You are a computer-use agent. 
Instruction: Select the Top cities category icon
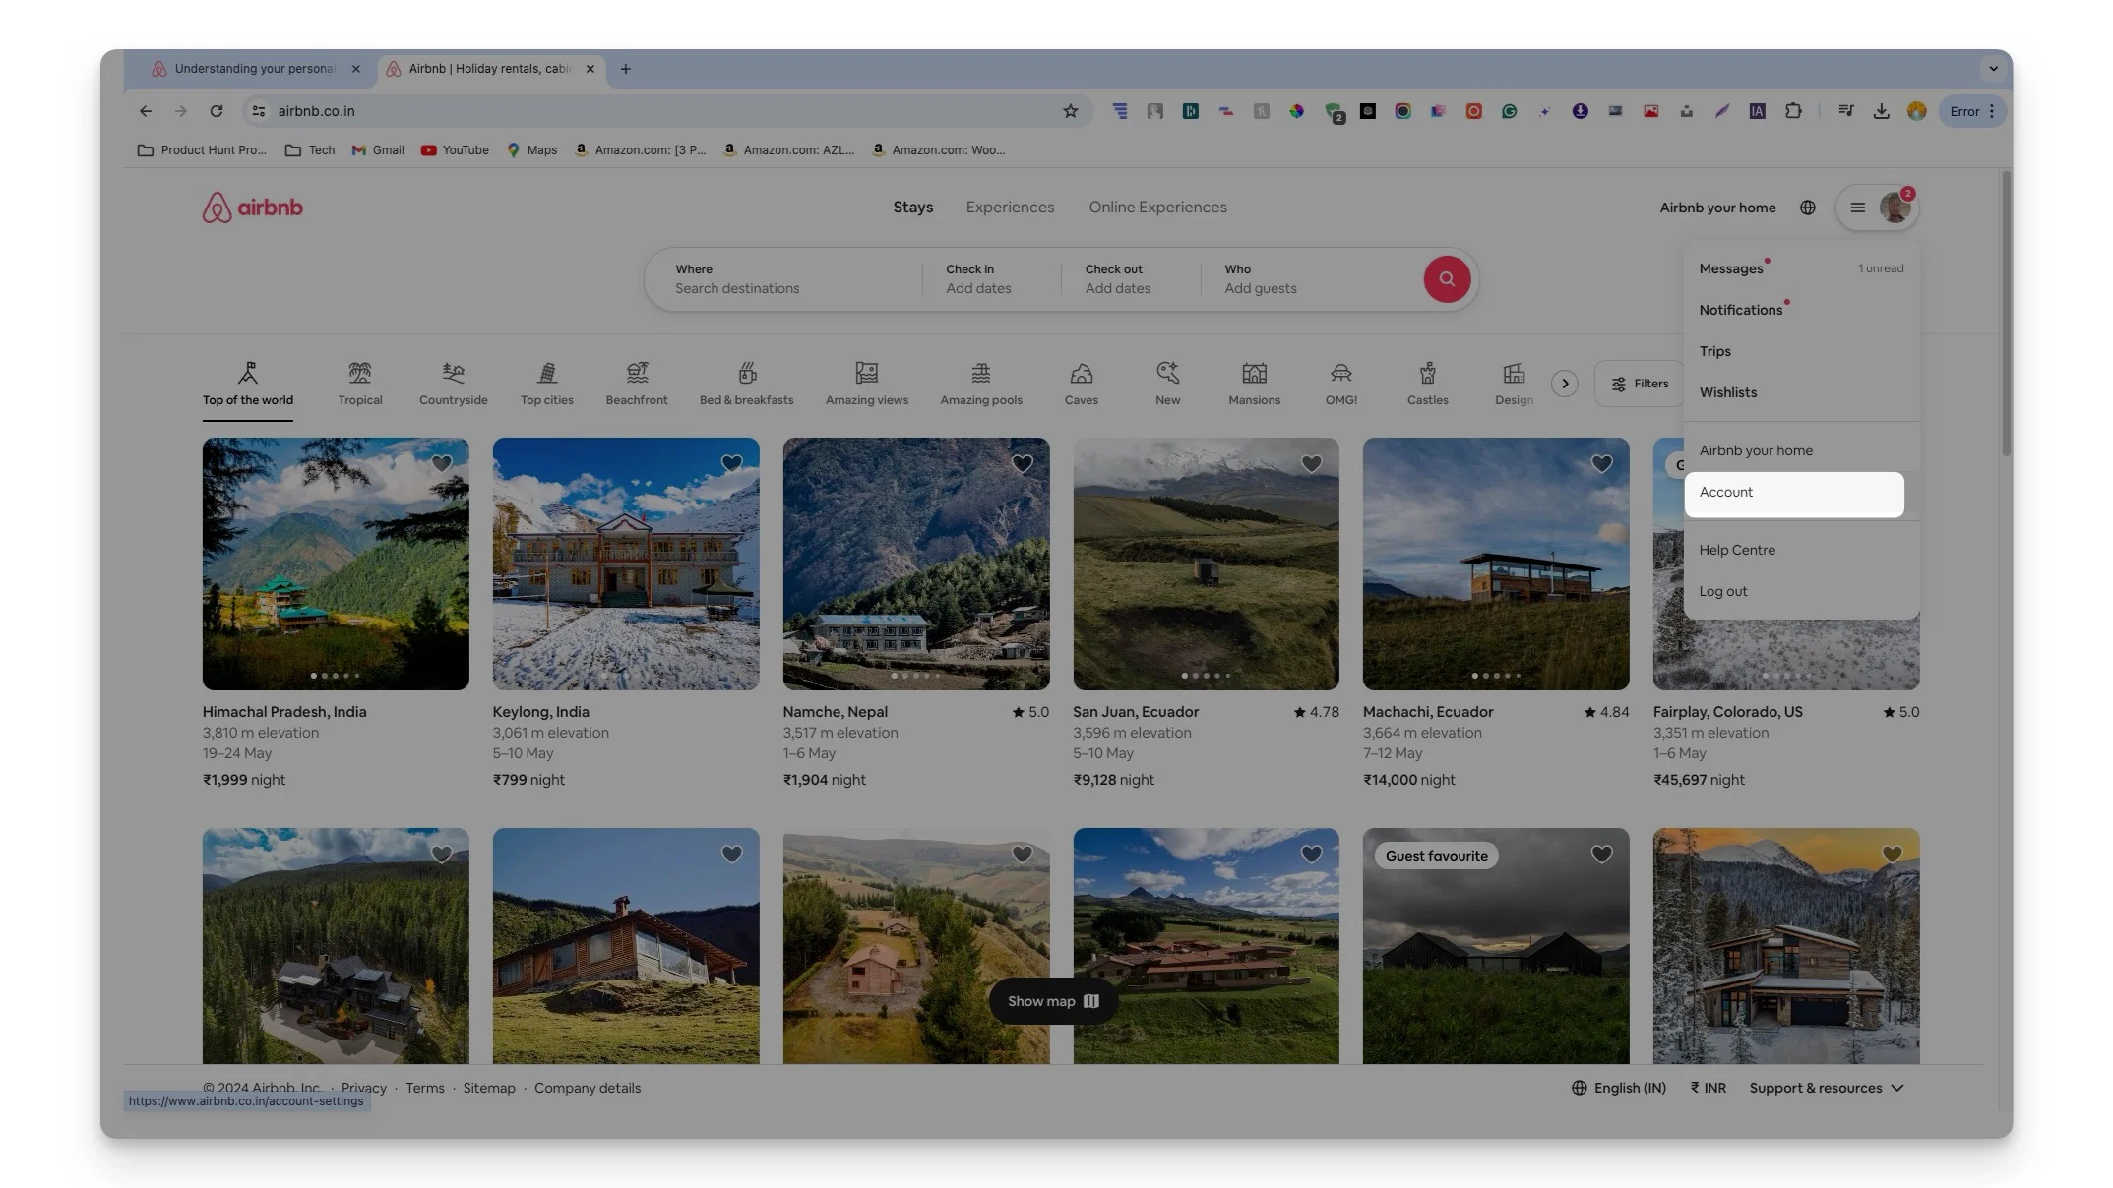(547, 373)
